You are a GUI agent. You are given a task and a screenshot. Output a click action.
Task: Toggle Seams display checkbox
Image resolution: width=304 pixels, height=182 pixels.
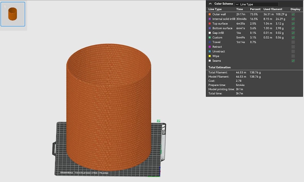pyautogui.click(x=293, y=61)
